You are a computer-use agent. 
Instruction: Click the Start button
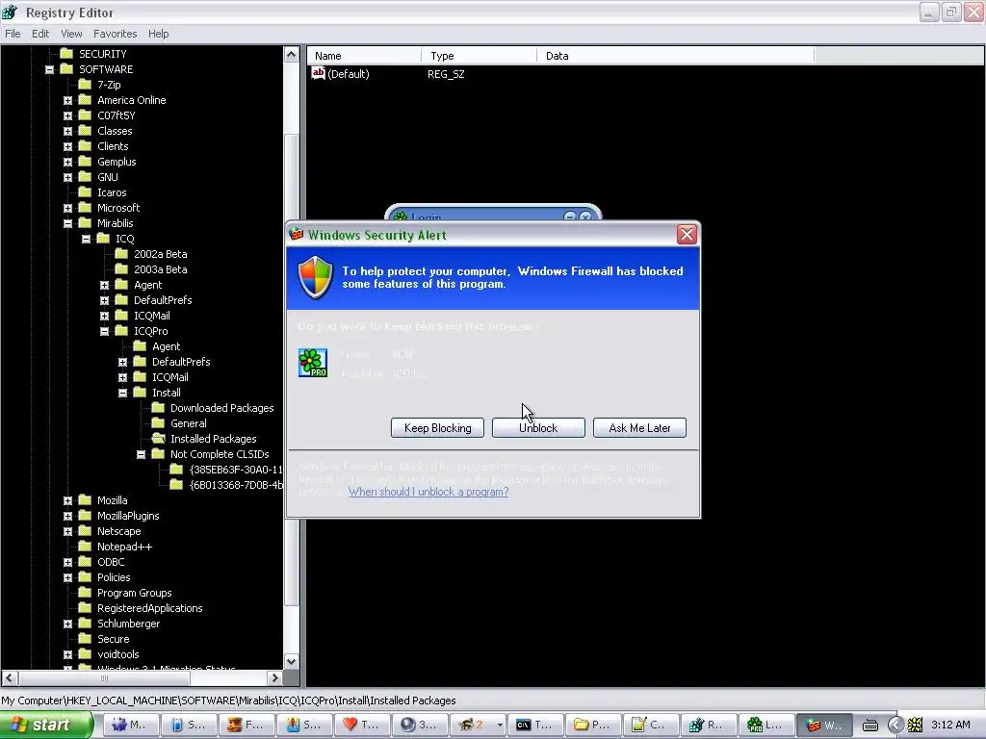(45, 725)
